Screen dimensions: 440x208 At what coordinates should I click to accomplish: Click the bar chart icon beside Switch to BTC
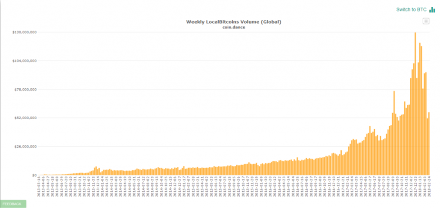pyautogui.click(x=432, y=9)
